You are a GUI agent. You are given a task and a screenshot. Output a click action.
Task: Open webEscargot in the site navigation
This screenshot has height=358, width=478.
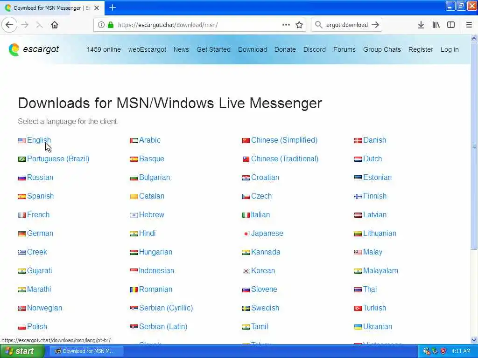147,49
